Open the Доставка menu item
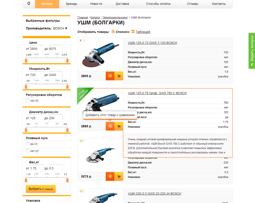The height and width of the screenshot is (203, 255). pyautogui.click(x=122, y=4)
